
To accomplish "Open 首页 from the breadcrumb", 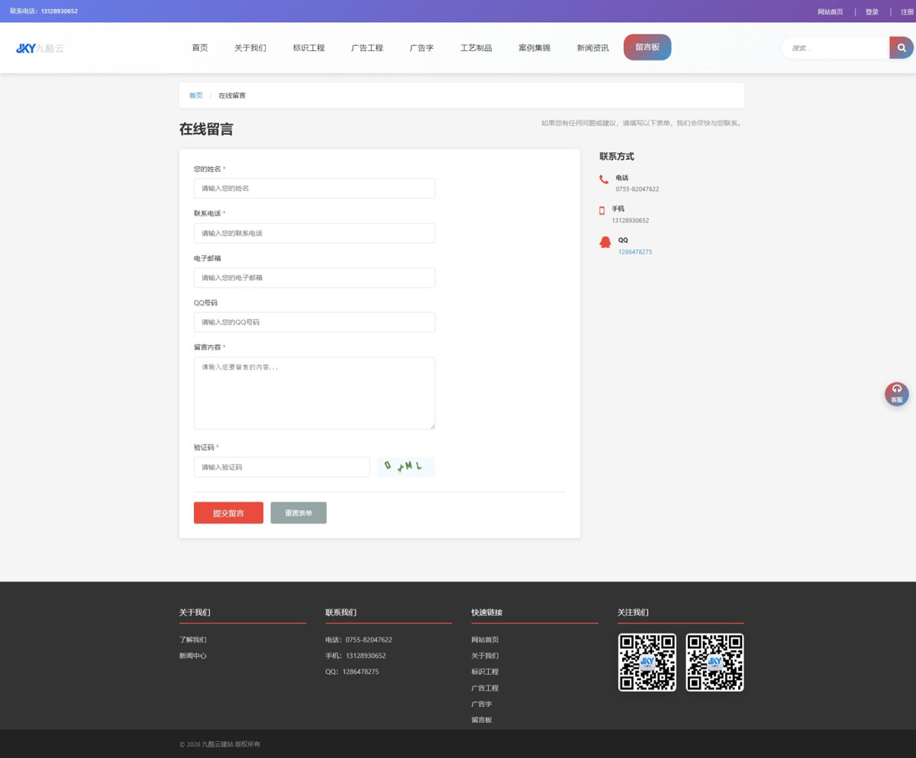I will pyautogui.click(x=195, y=95).
